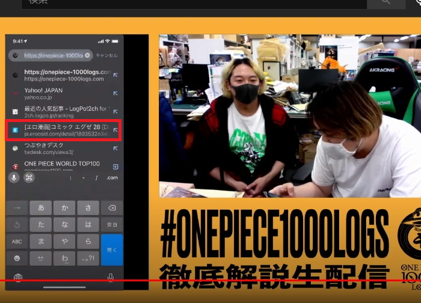The height and width of the screenshot is (303, 421).
Task: Tap the は key
Action: pos(88,225)
